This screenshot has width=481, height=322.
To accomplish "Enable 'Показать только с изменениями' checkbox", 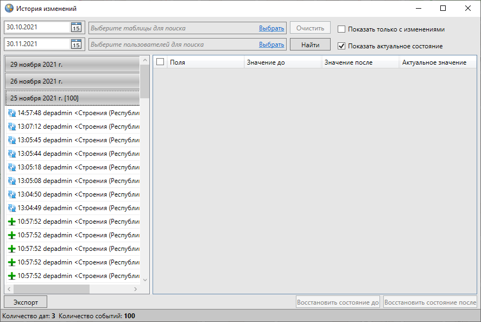I will [x=341, y=29].
